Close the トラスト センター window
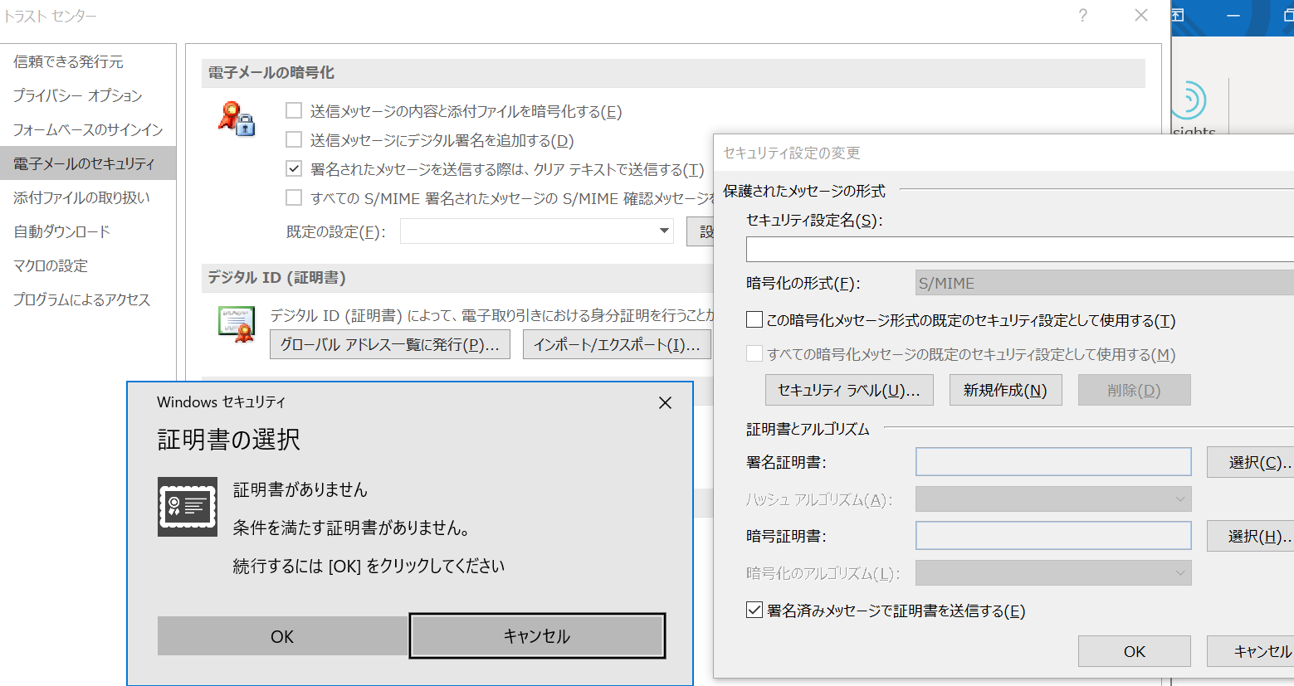Screen dimensions: 1294x686 1141,16
